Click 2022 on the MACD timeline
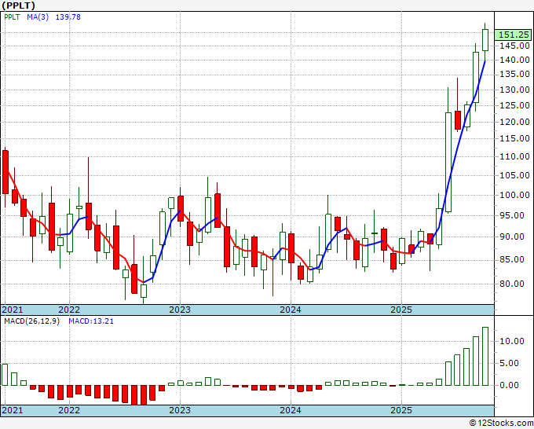534x429 pixels. [x=69, y=410]
